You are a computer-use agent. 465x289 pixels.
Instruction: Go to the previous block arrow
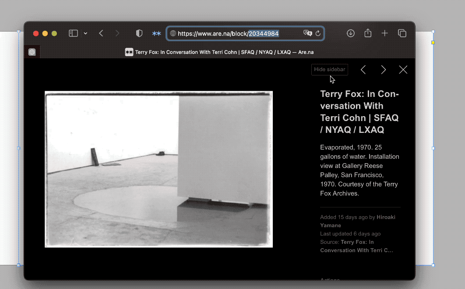pos(363,70)
